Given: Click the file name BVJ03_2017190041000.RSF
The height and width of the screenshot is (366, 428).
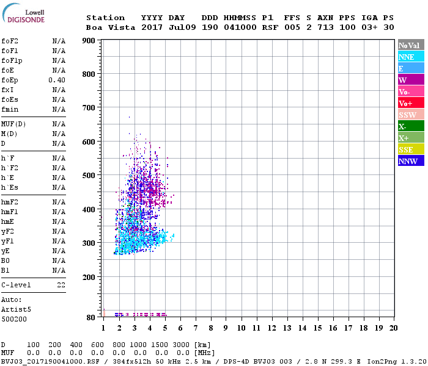Looking at the screenshot, I should coord(50,362).
